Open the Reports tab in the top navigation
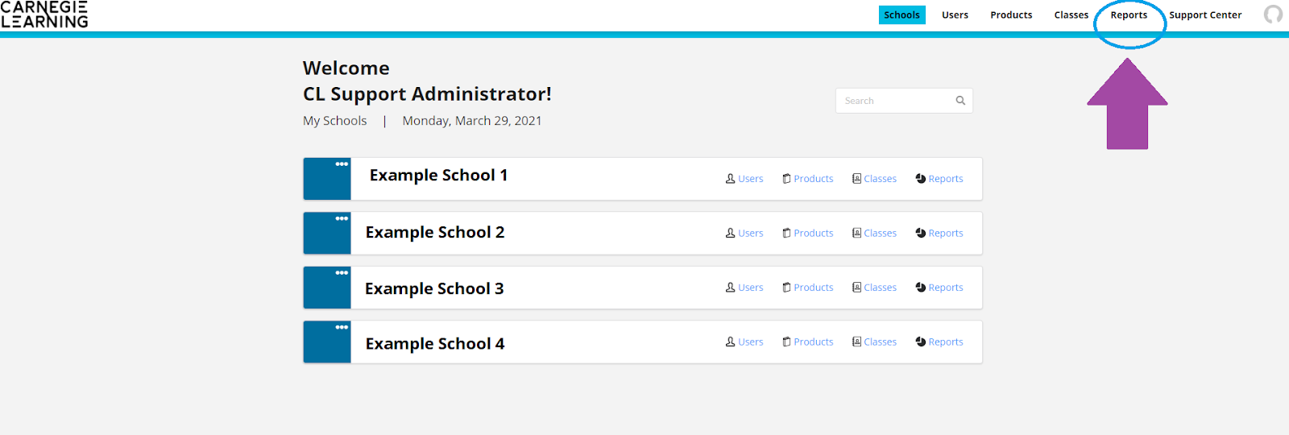 tap(1128, 15)
